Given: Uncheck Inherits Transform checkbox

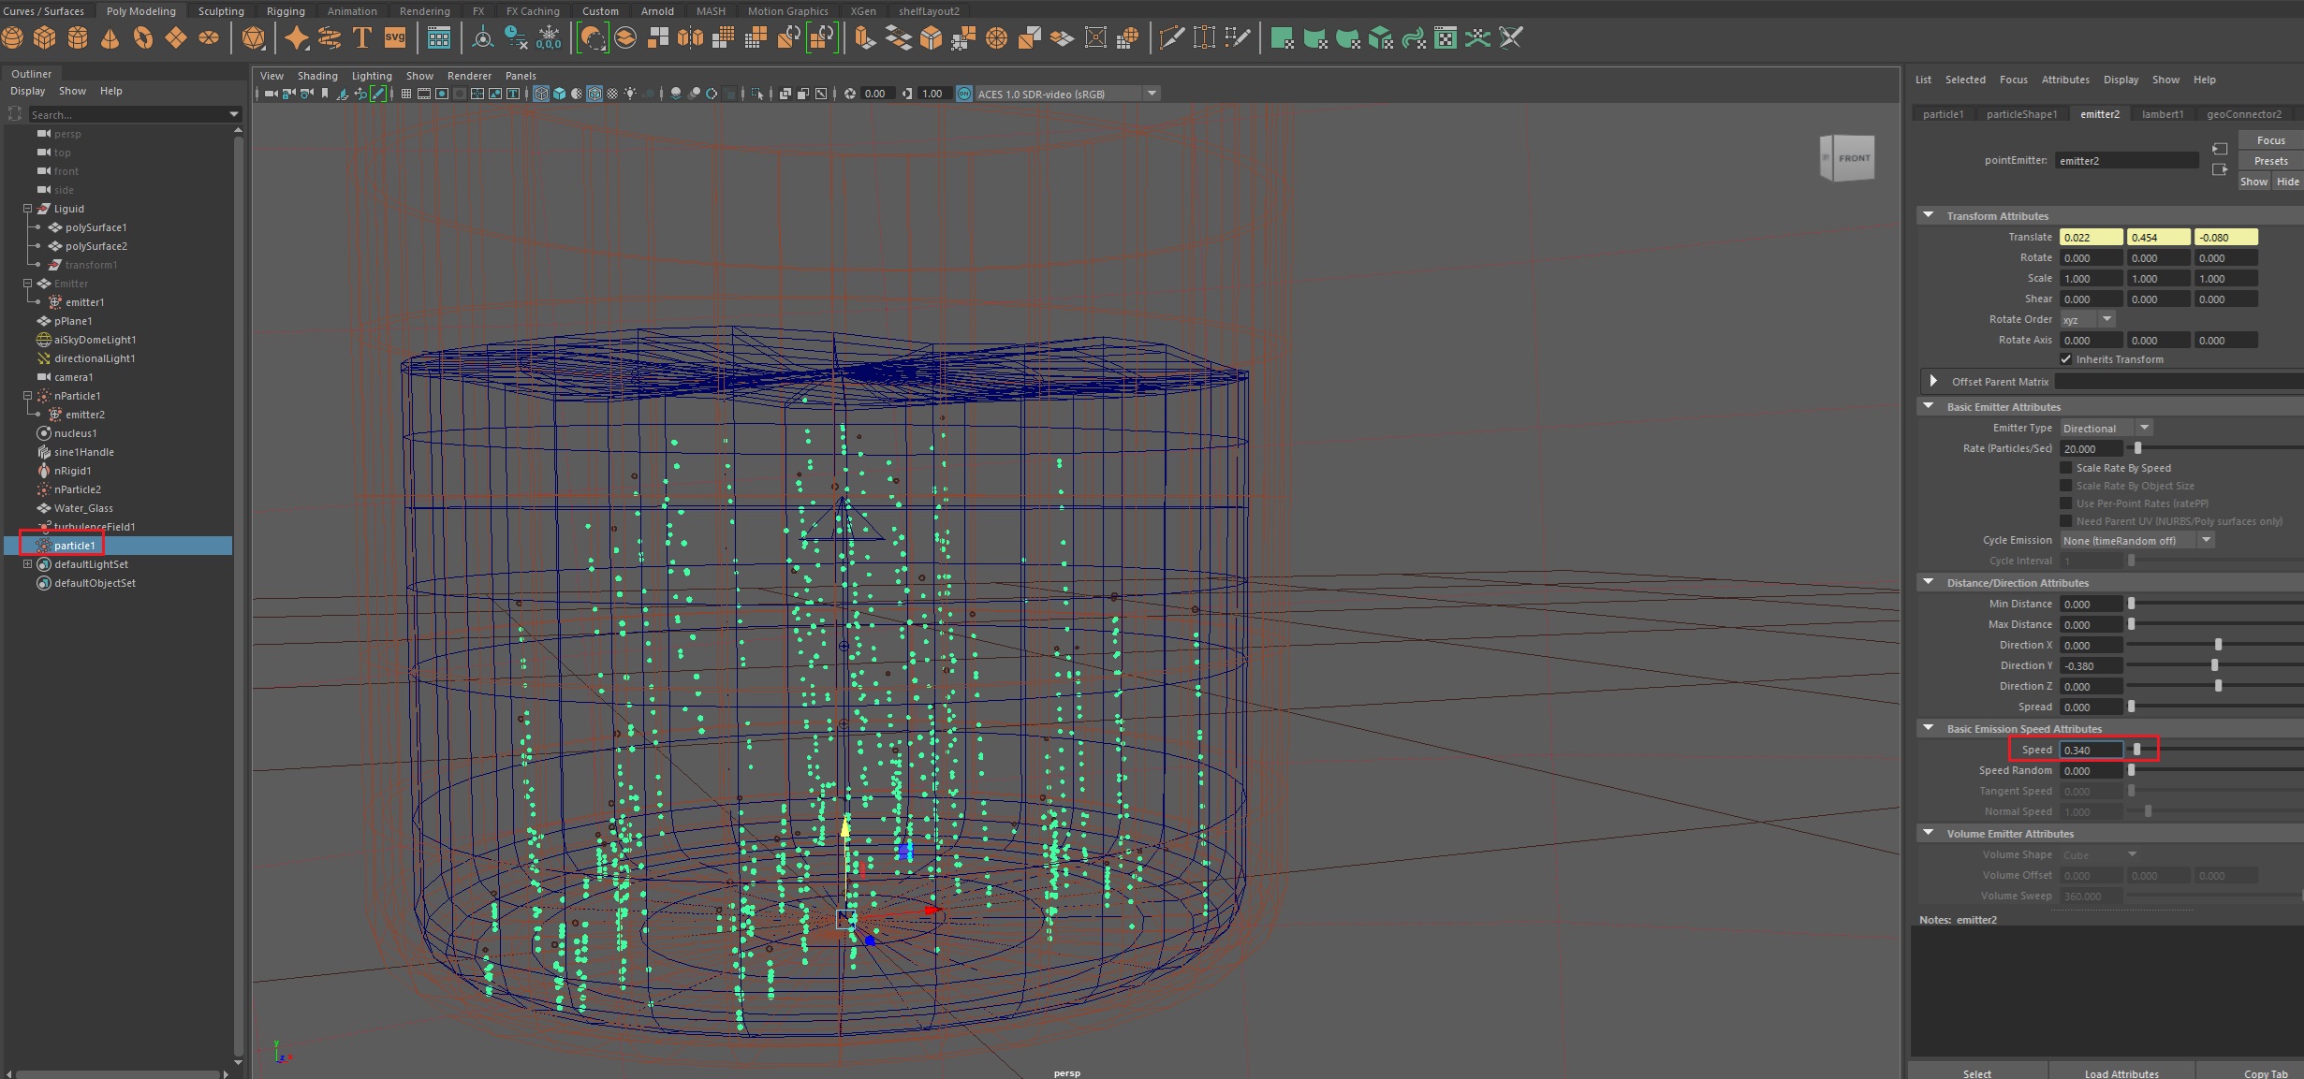Looking at the screenshot, I should (x=2066, y=359).
